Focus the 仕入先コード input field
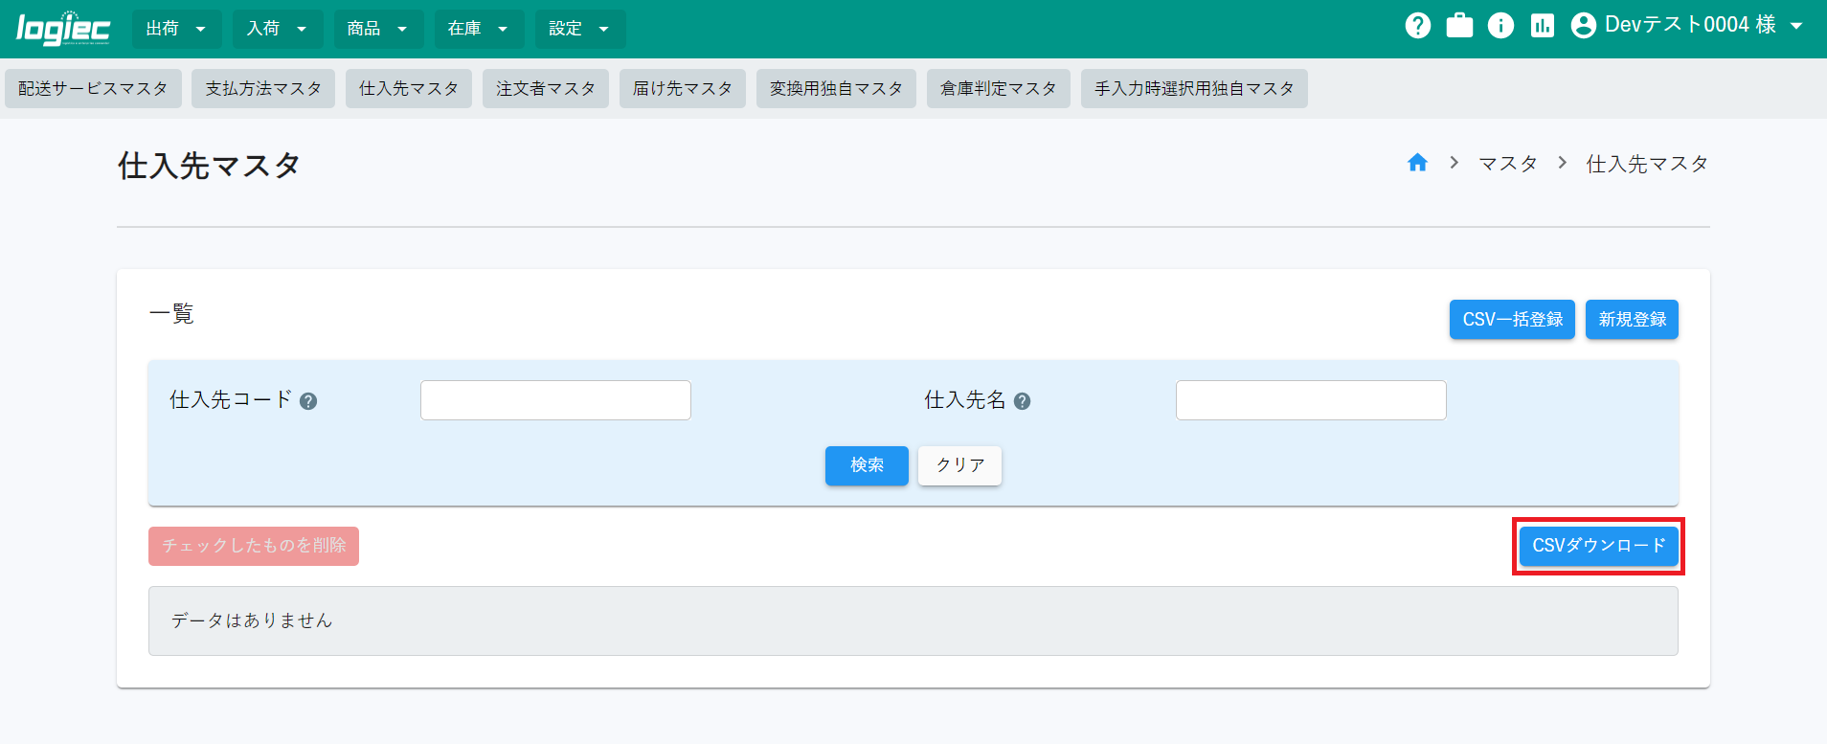 (x=555, y=400)
